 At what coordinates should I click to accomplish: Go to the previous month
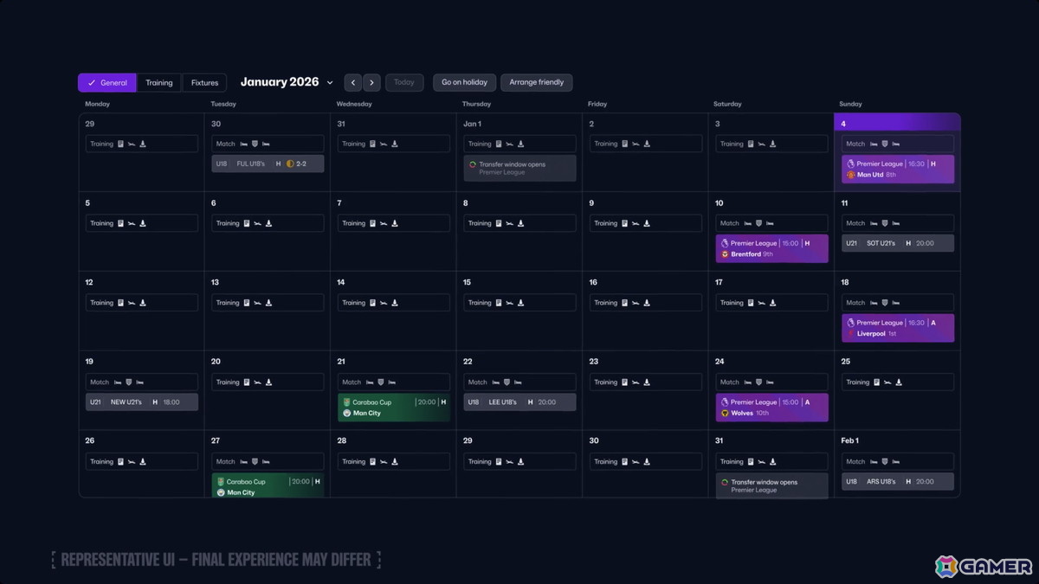coord(352,83)
